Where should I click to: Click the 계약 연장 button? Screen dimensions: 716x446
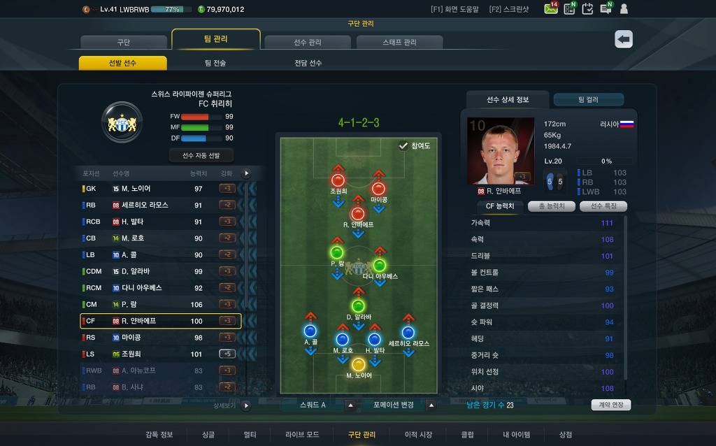(611, 405)
